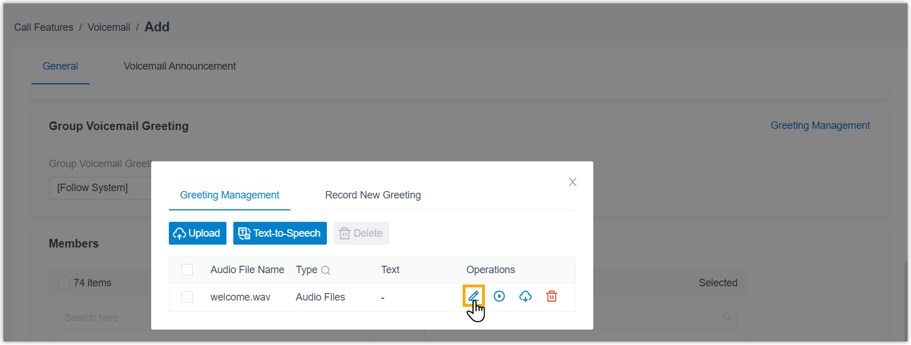Close the Greeting Management dialog

click(573, 182)
